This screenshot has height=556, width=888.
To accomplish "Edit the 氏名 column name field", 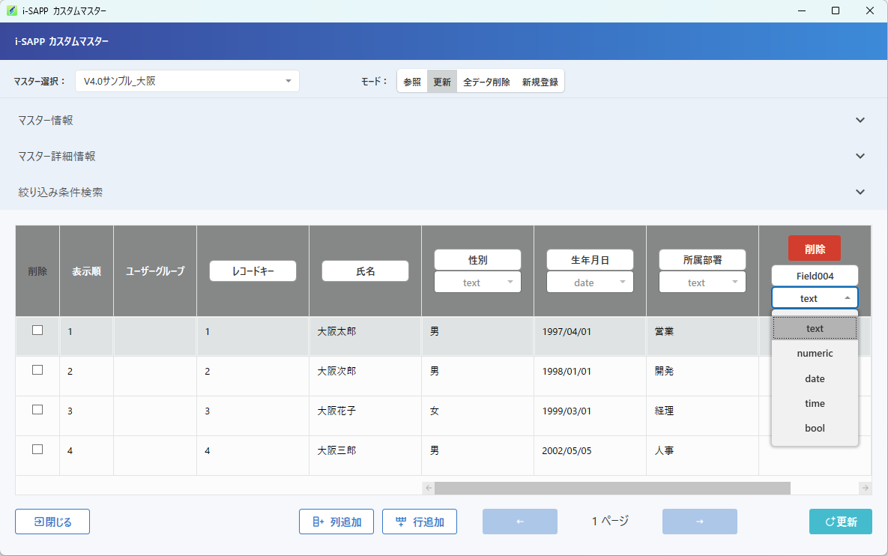I will pos(365,271).
